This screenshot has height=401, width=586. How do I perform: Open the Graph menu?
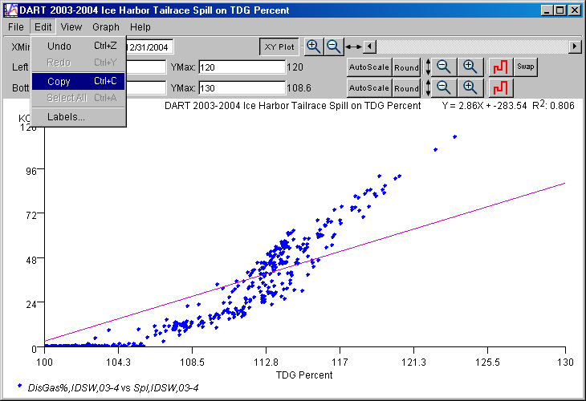coord(106,27)
